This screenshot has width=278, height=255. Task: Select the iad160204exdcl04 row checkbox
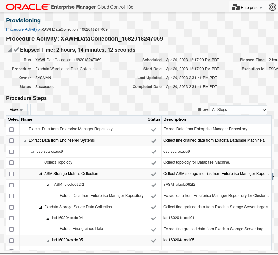[12, 218]
